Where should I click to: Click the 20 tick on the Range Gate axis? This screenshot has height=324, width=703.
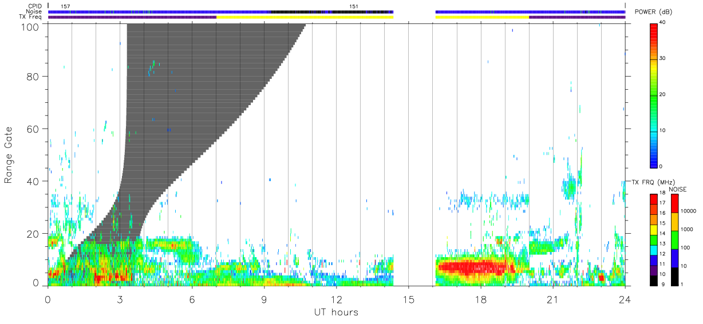coord(33,234)
